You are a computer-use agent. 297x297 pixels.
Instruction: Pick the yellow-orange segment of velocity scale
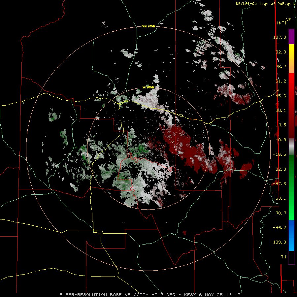coord(291,59)
